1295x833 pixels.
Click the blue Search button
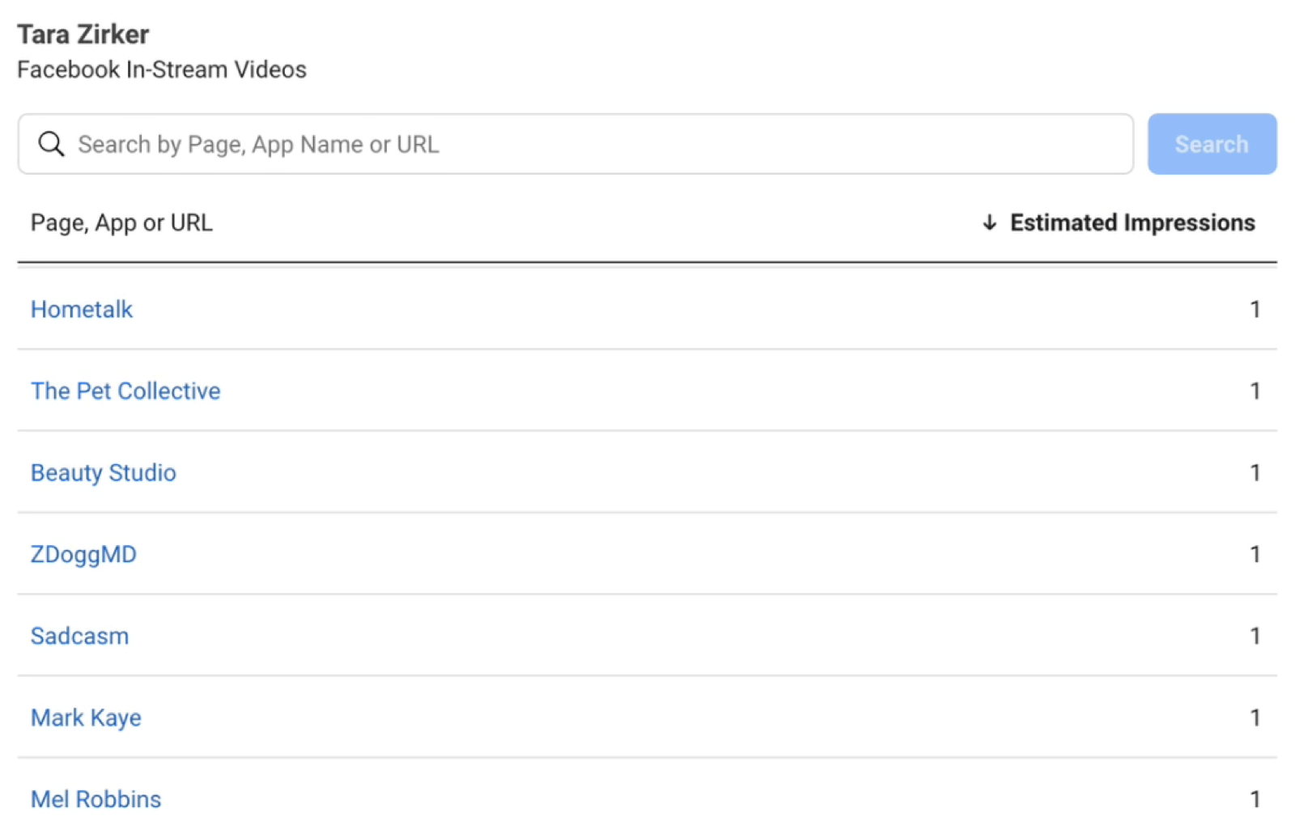point(1212,144)
